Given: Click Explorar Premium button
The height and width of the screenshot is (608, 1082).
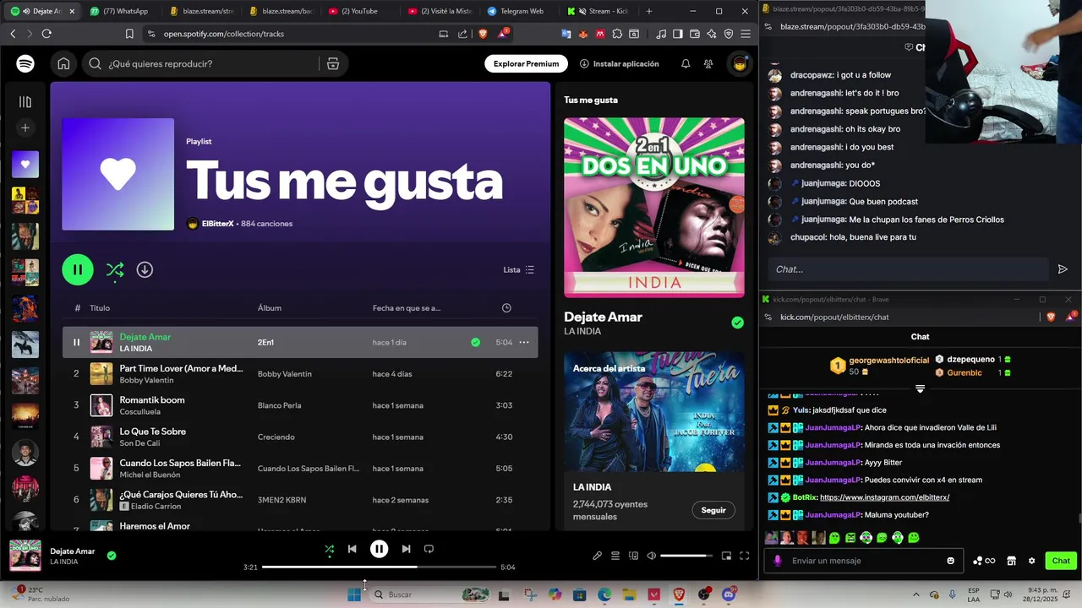Looking at the screenshot, I should [526, 63].
